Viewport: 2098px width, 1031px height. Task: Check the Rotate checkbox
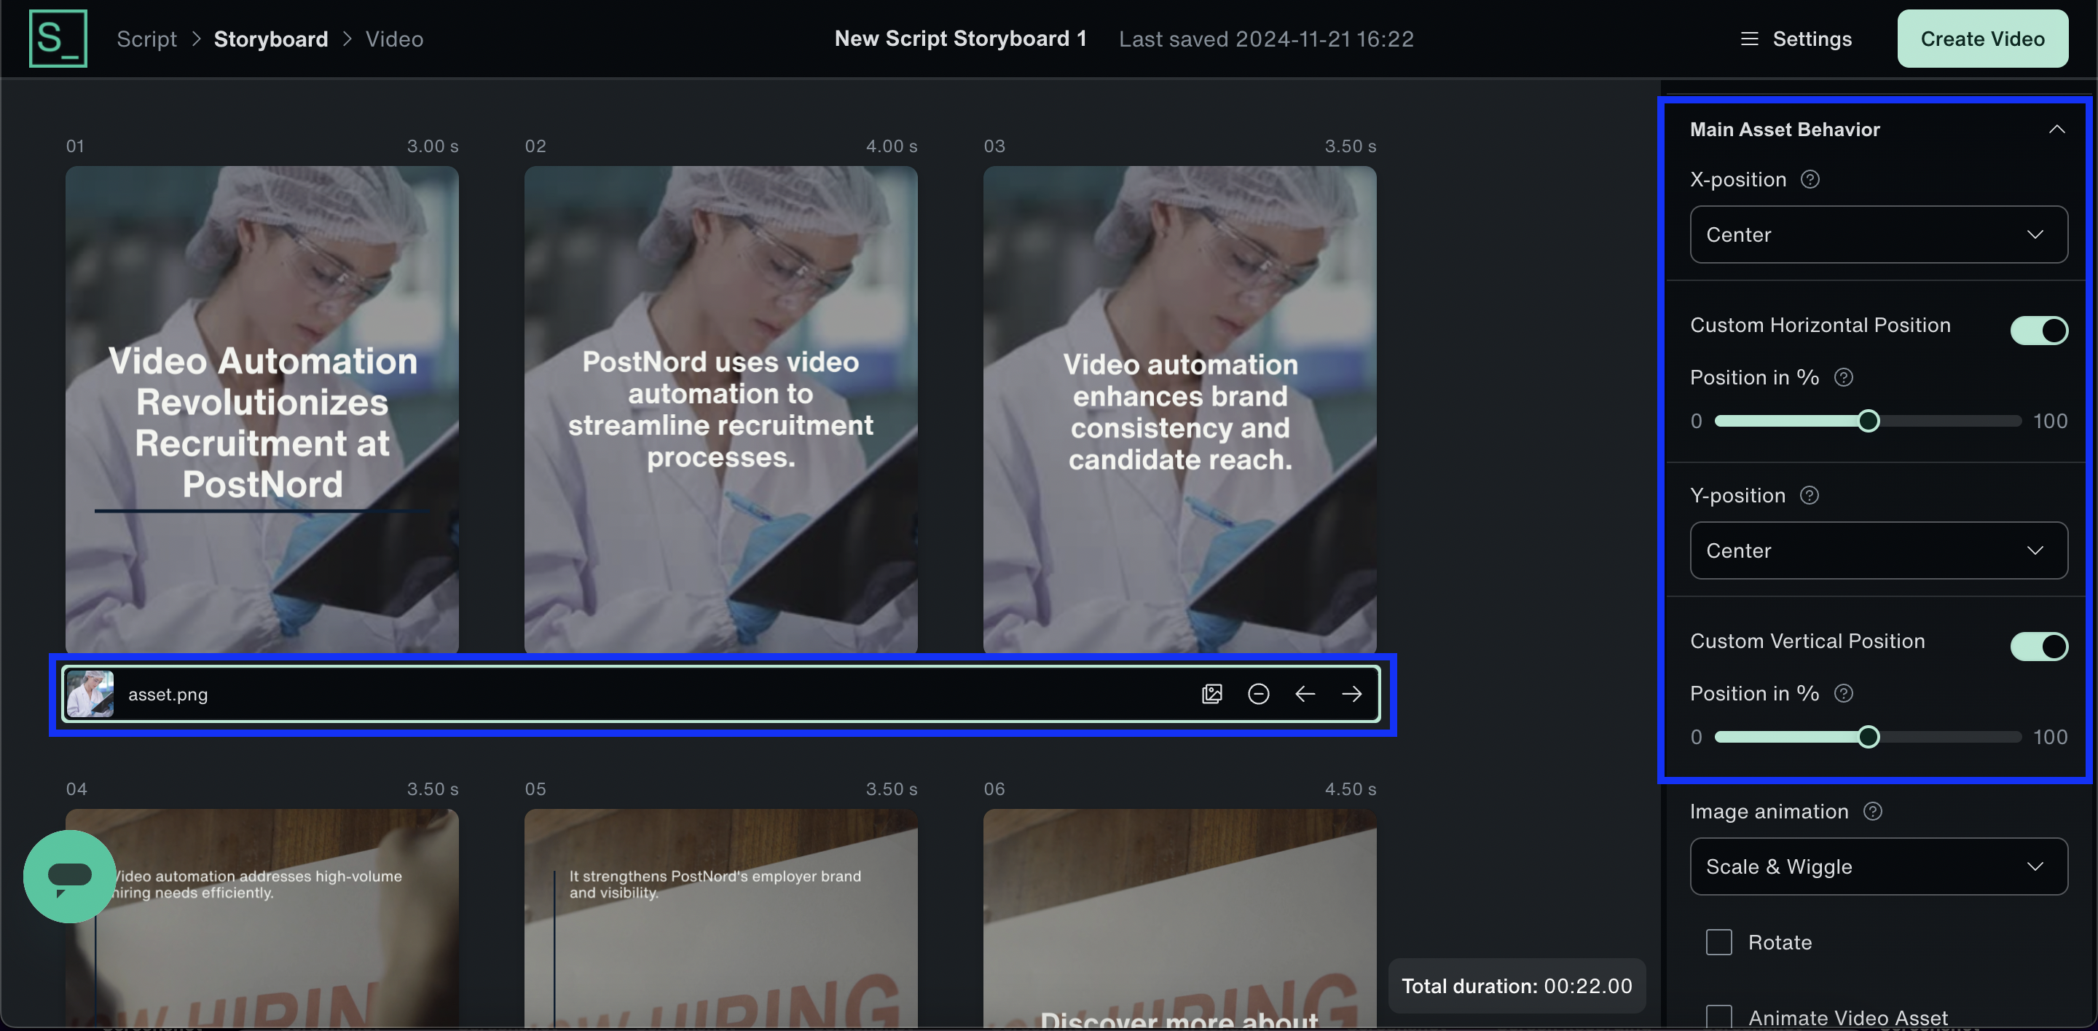tap(1718, 942)
